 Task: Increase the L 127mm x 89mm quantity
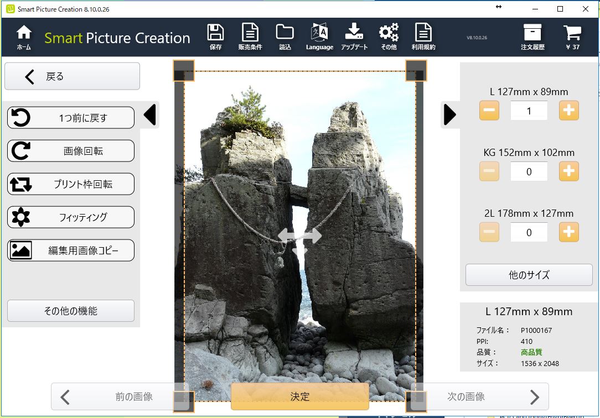[568, 111]
